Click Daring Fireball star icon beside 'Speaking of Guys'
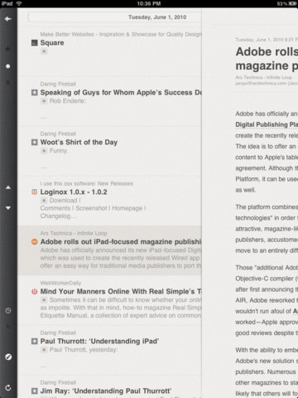 [34, 93]
